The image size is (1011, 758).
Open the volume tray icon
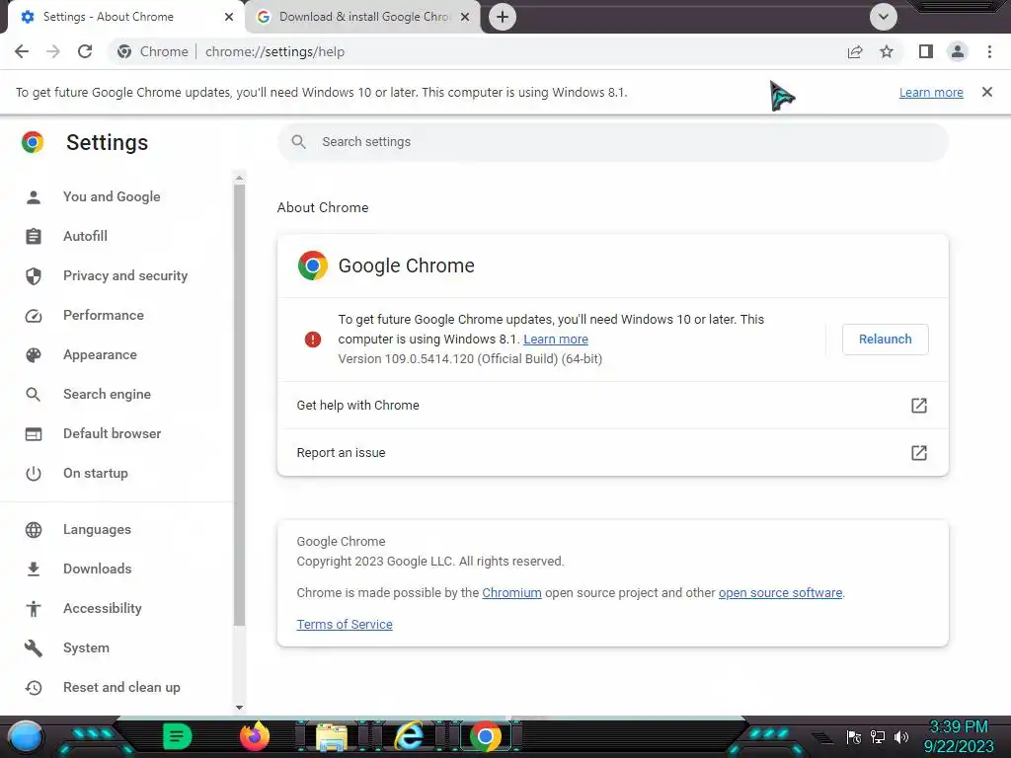click(900, 736)
